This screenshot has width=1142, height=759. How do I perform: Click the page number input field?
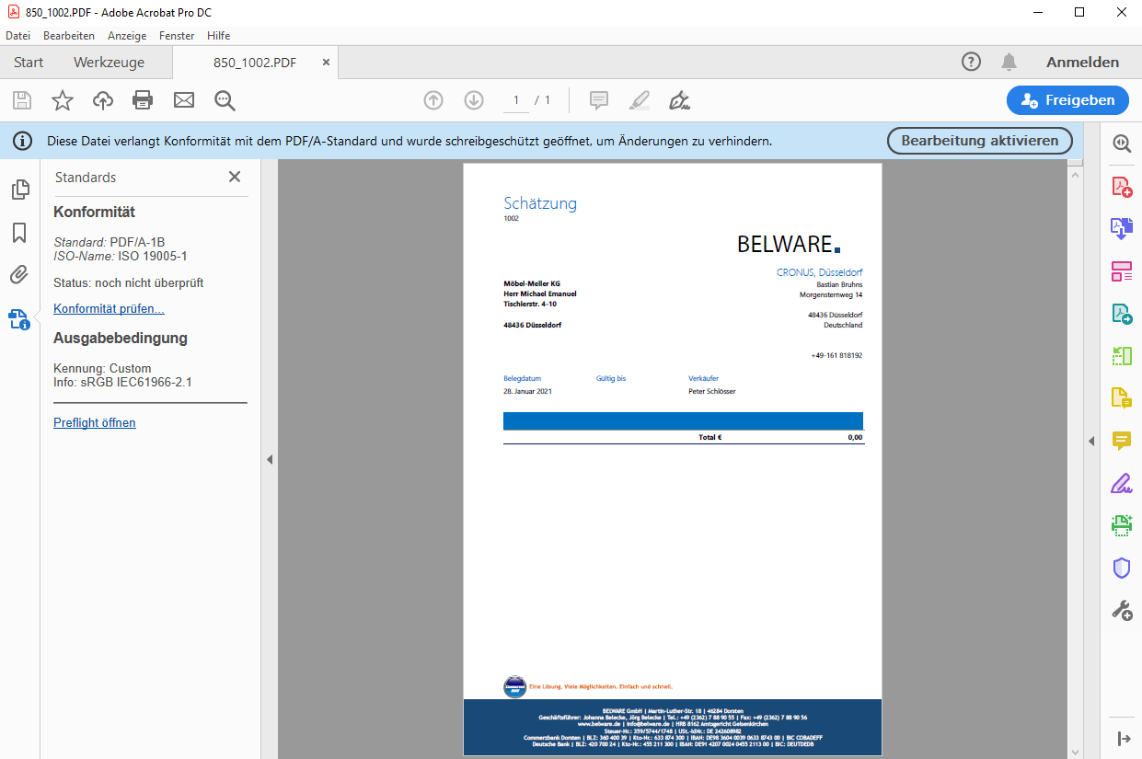(516, 100)
